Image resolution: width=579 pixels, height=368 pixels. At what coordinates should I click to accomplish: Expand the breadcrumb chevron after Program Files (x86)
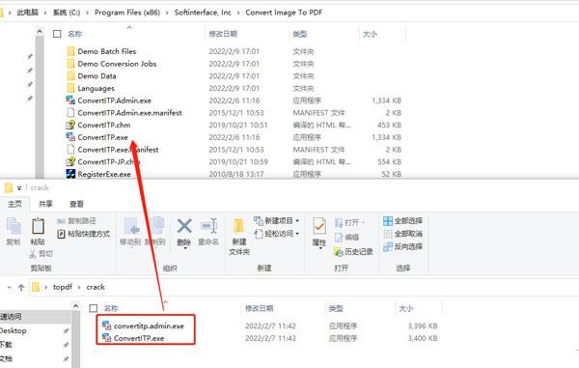(x=167, y=13)
